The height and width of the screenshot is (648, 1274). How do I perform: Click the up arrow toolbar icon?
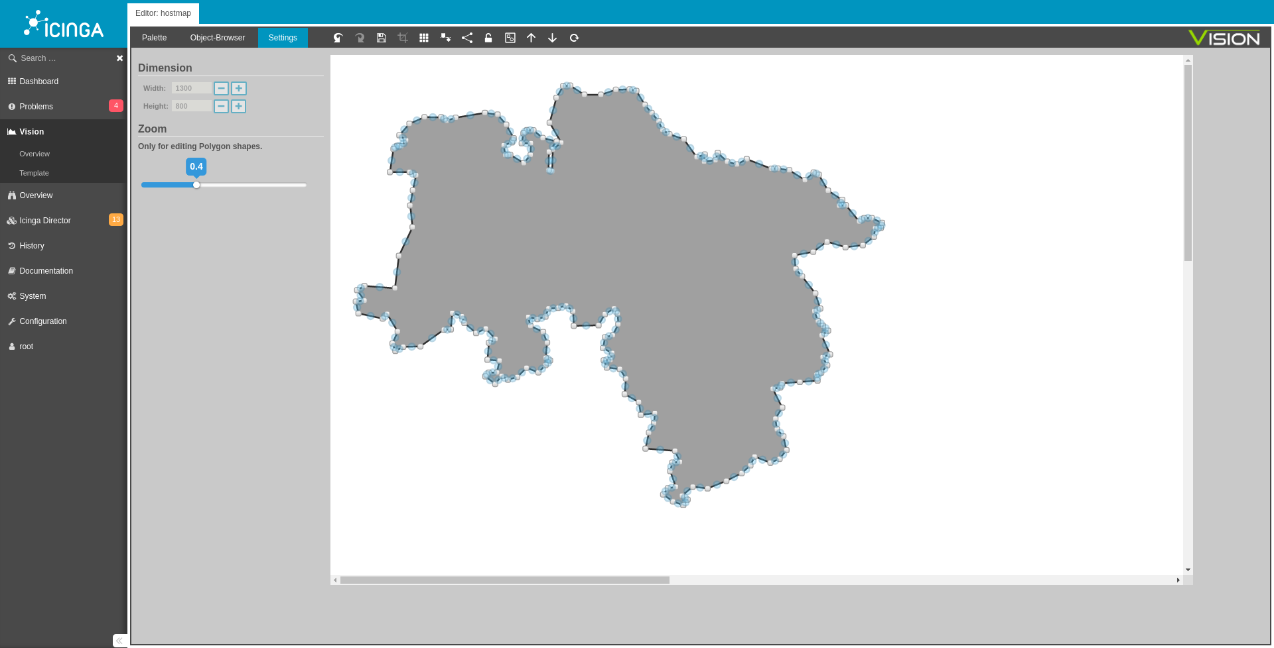[x=531, y=38]
